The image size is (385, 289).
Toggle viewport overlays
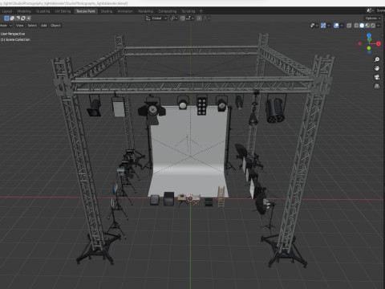pyautogui.click(x=336, y=26)
